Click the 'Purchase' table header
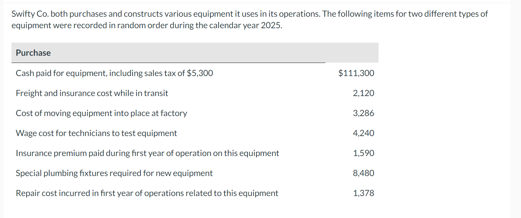This screenshot has width=521, height=218. (x=33, y=53)
